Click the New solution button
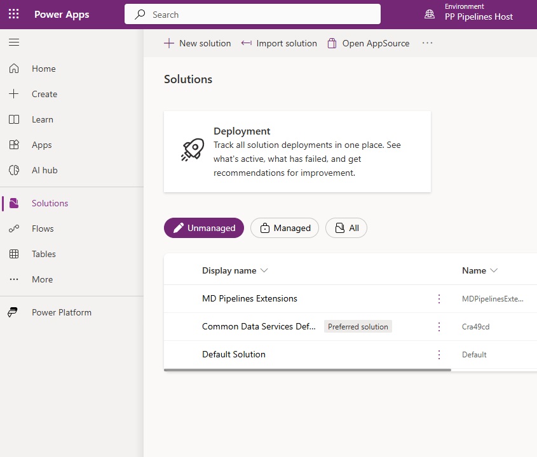 tap(198, 43)
